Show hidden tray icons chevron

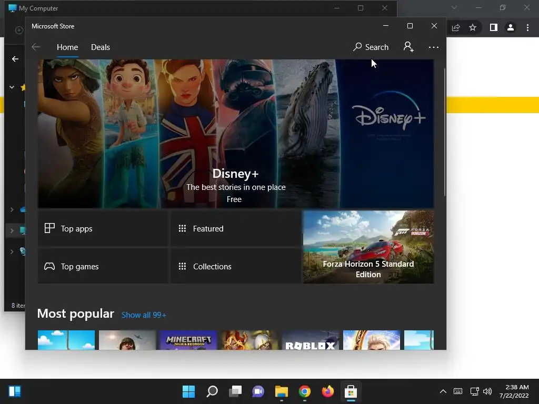[443, 391]
